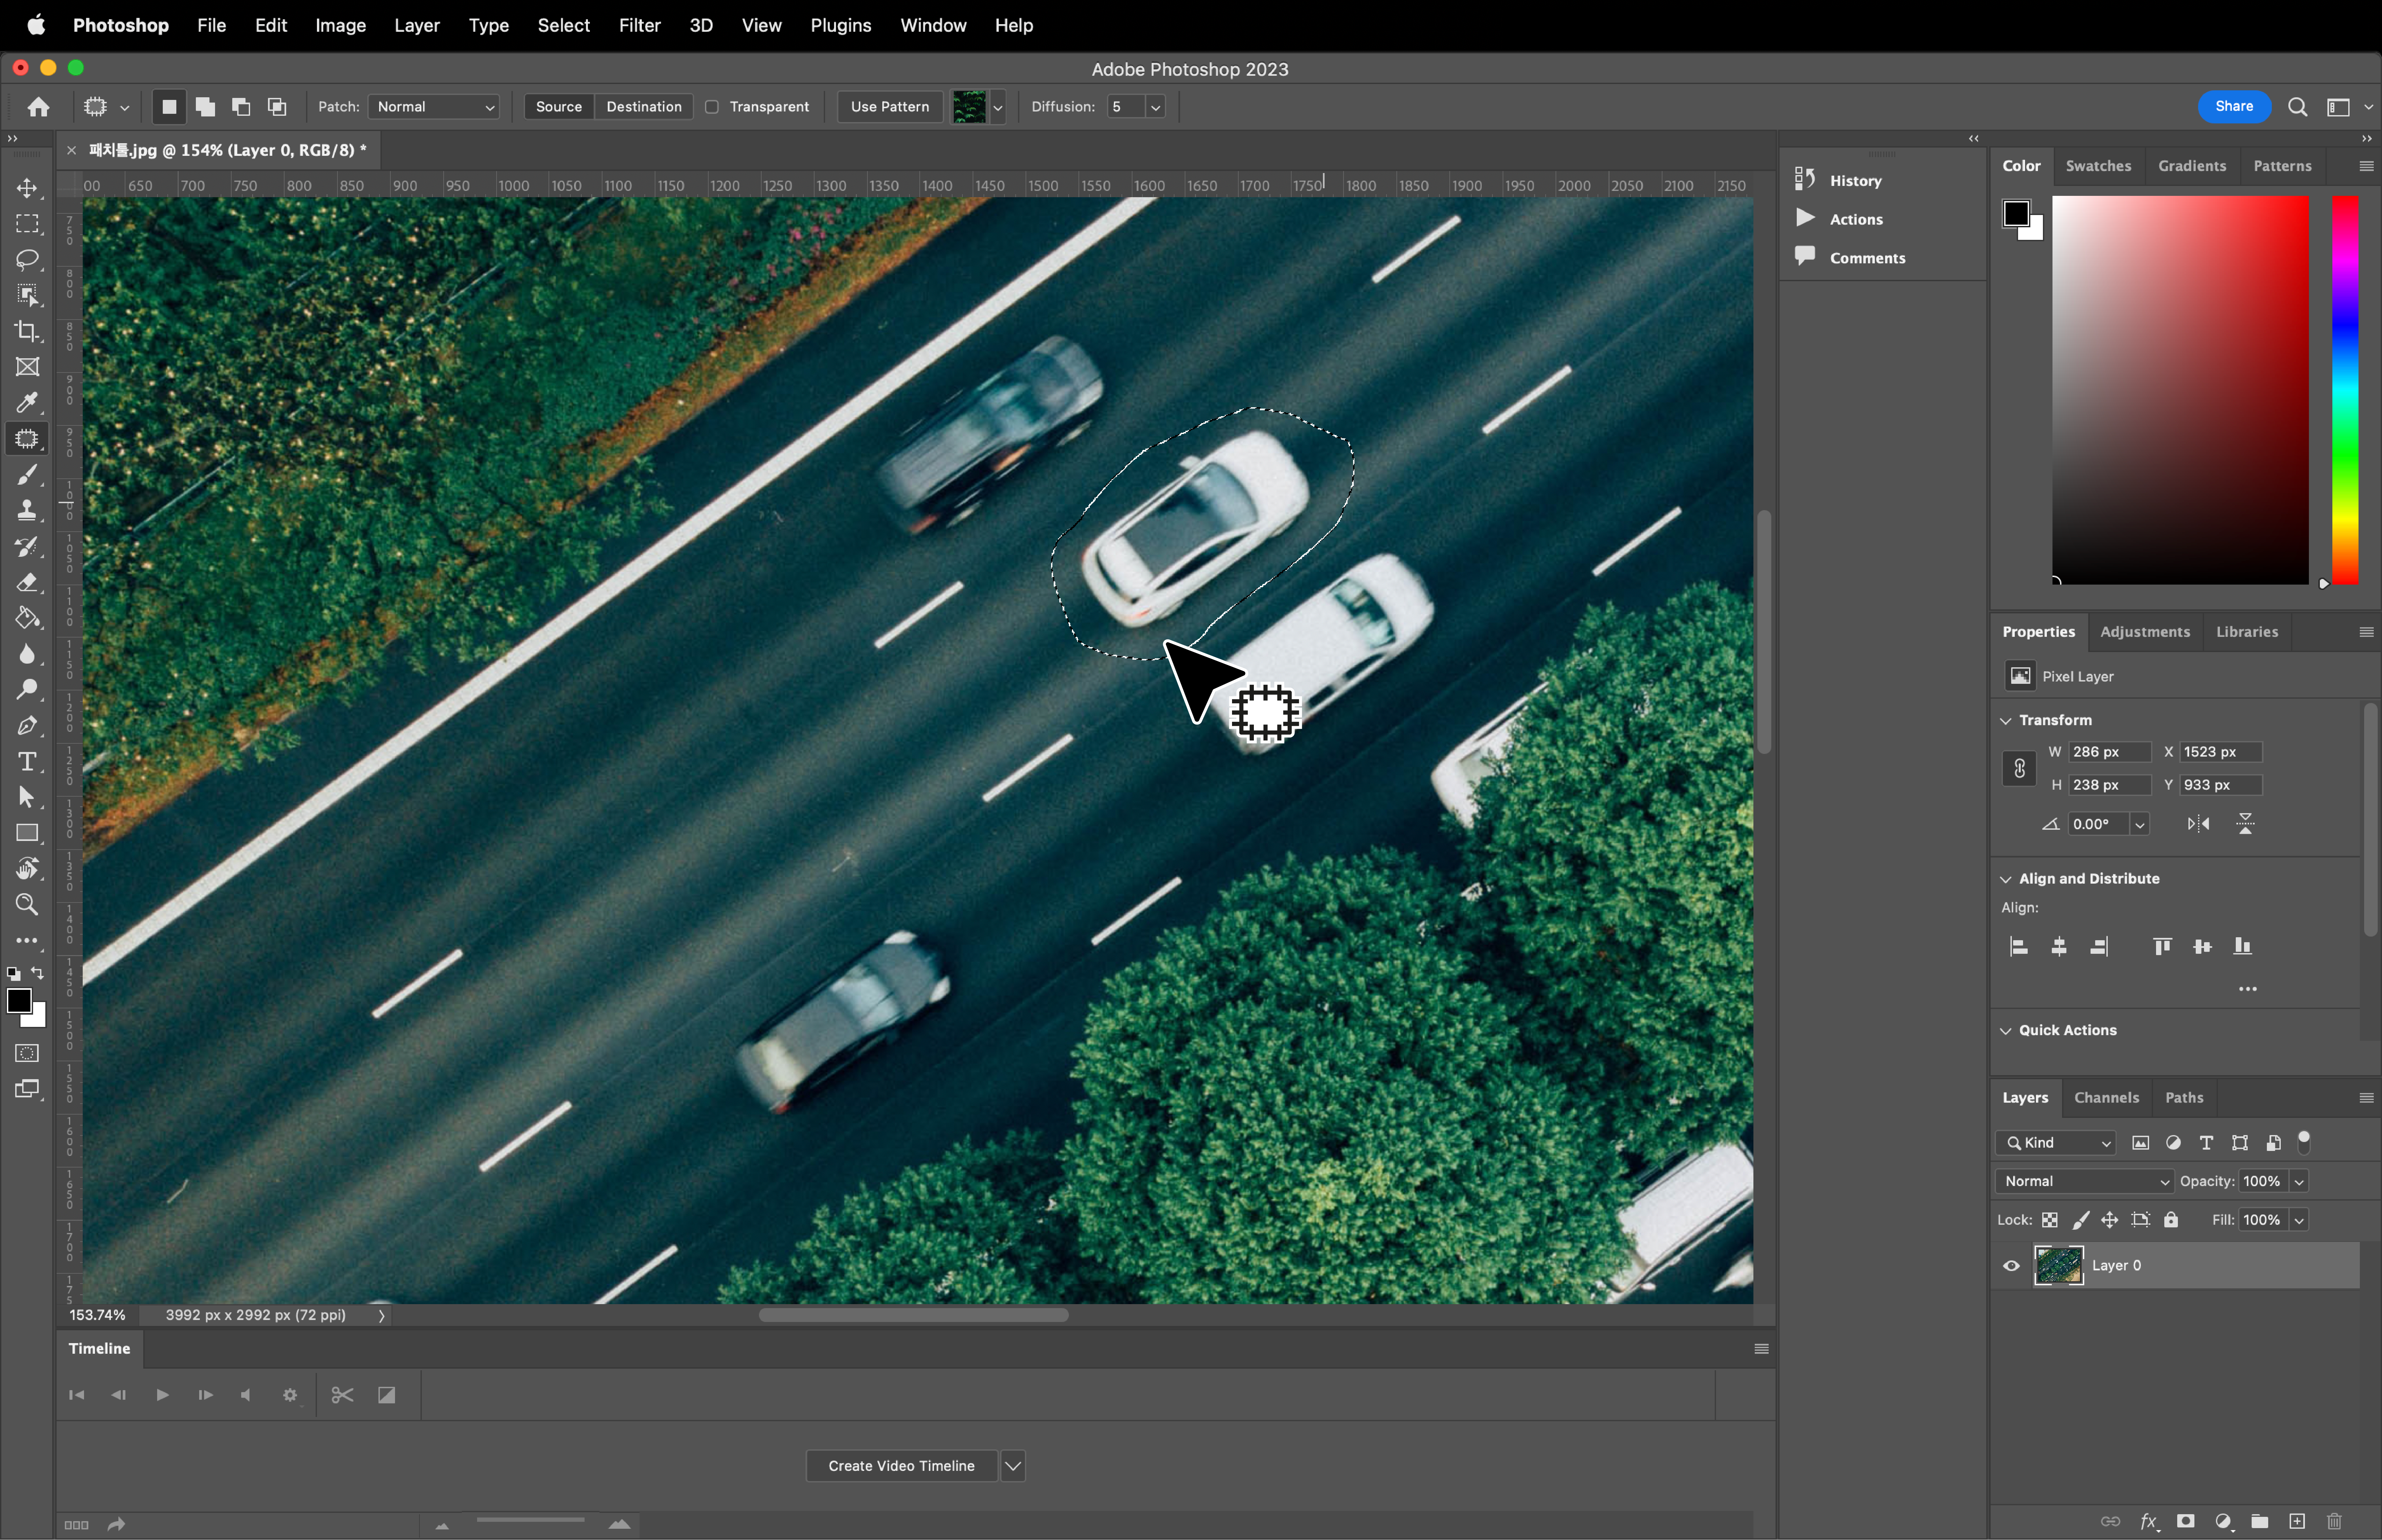The image size is (2382, 1540).
Task: Select the Crop tool
Action: 27,331
